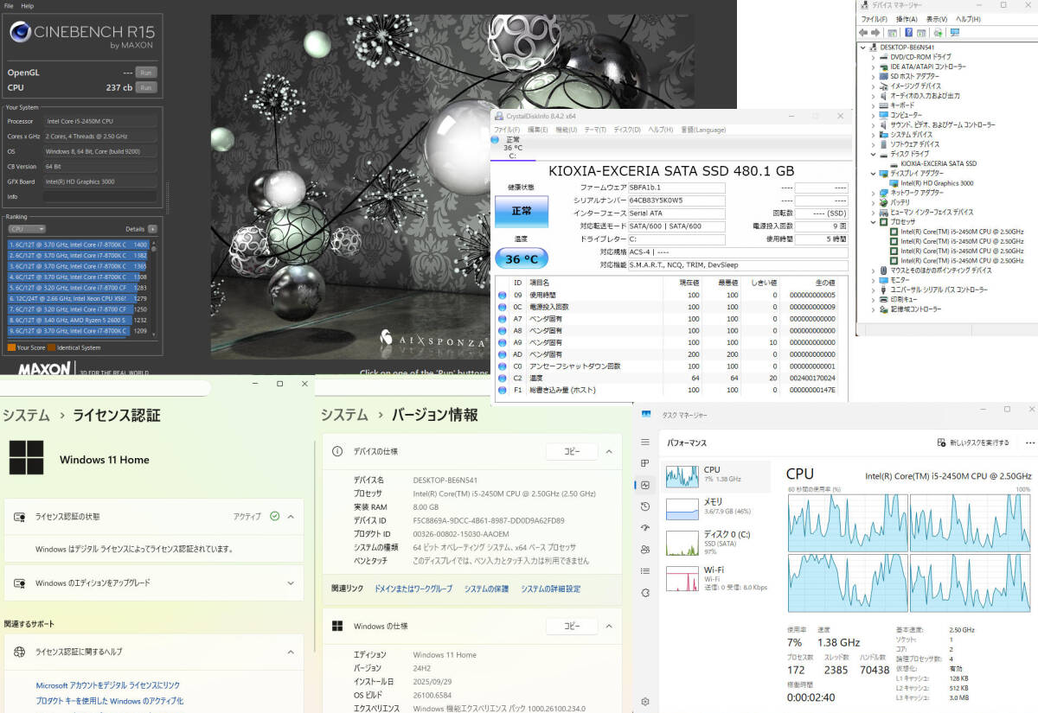Collapse the ライセンス認証の状態 section chevron
The width and height of the screenshot is (1038, 713).
click(x=291, y=517)
